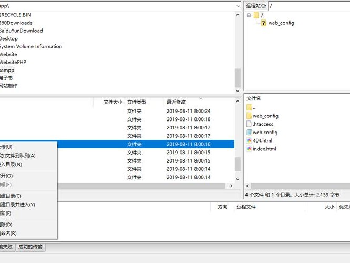Select the 网站制作 folder in local tree
The image size is (350, 263).
9,86
